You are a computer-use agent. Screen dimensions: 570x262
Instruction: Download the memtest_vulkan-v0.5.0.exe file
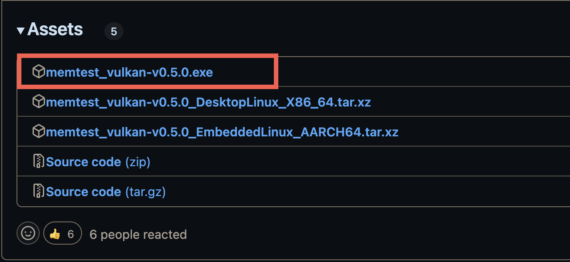point(129,72)
